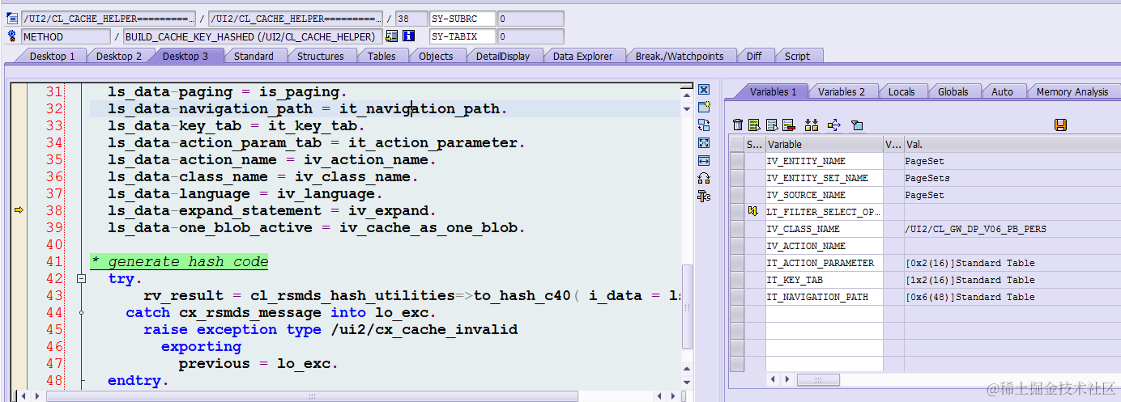Switch to the Desktop 1 tab
This screenshot has width=1121, height=402.
53,56
